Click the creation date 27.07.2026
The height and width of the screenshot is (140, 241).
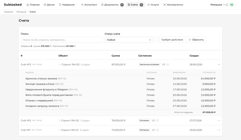tap(196, 120)
